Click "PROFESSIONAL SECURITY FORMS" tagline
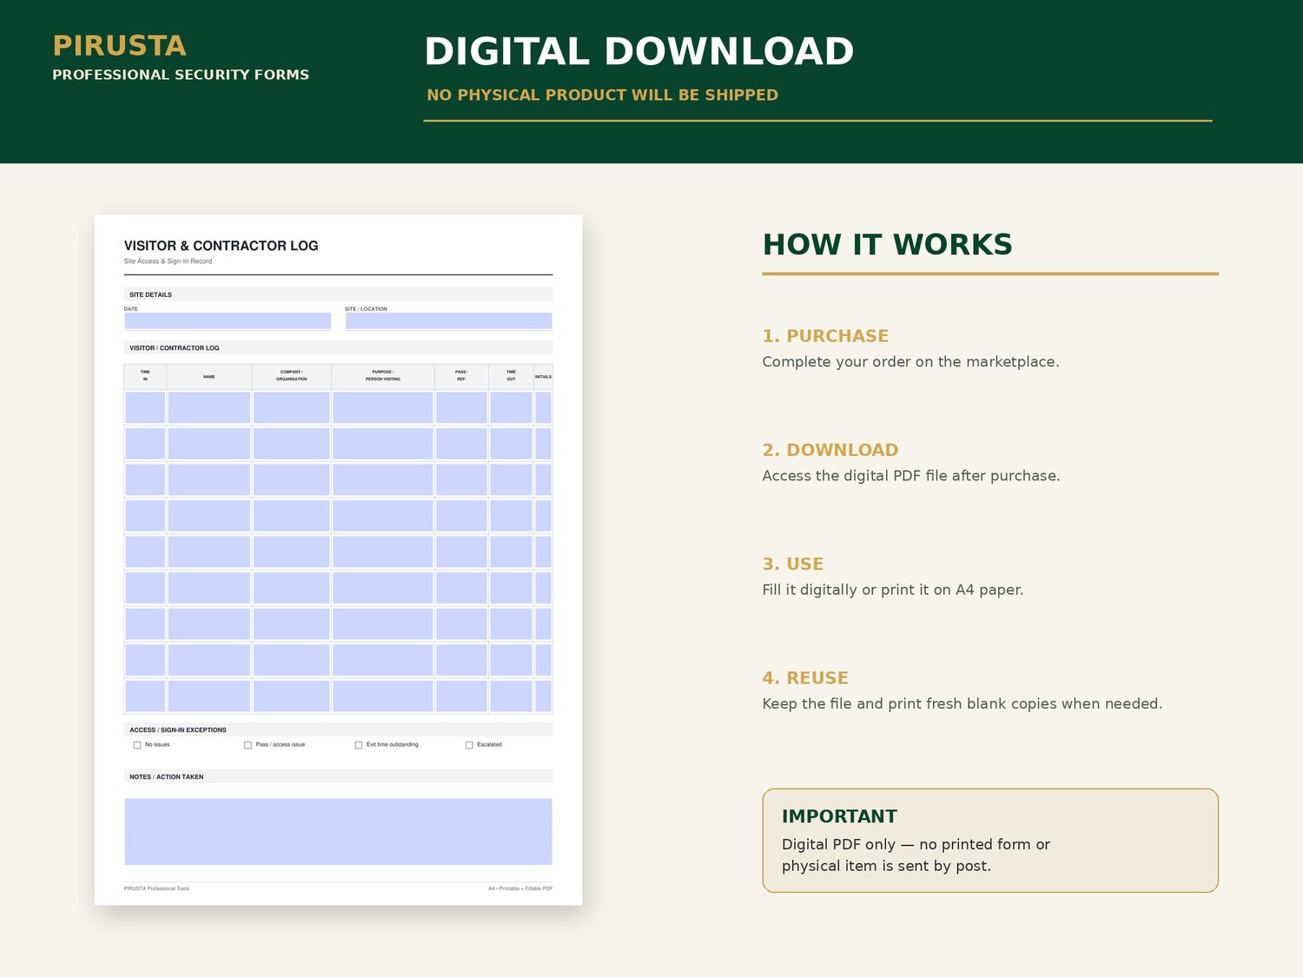This screenshot has width=1303, height=977. pyautogui.click(x=181, y=75)
